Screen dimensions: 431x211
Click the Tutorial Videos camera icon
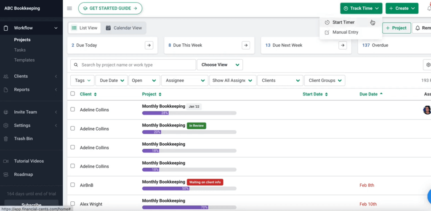(x=6, y=161)
